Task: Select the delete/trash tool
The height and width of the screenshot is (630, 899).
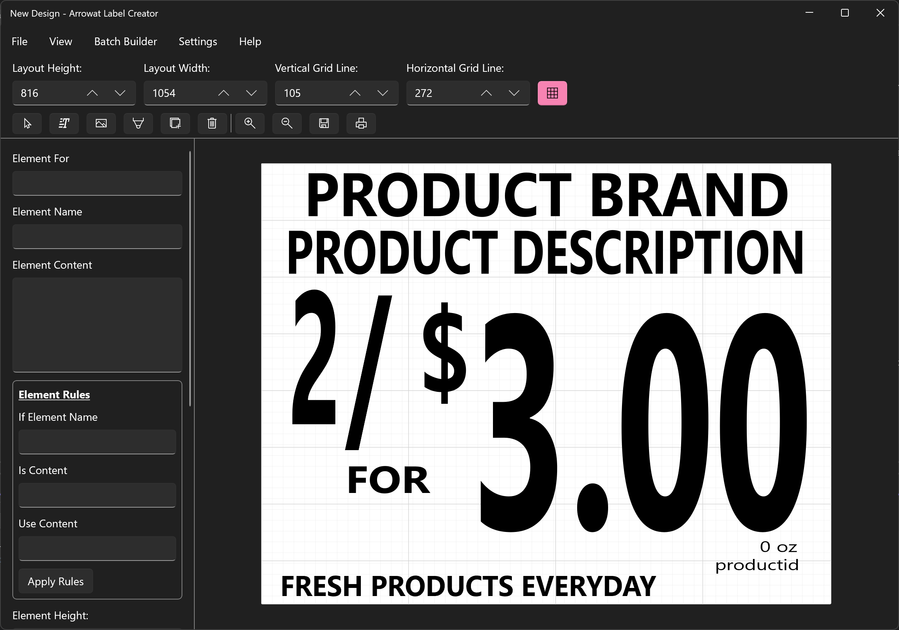Action: tap(212, 123)
